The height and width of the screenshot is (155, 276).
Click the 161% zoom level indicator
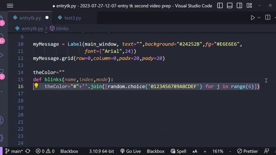pyautogui.click(x=218, y=151)
